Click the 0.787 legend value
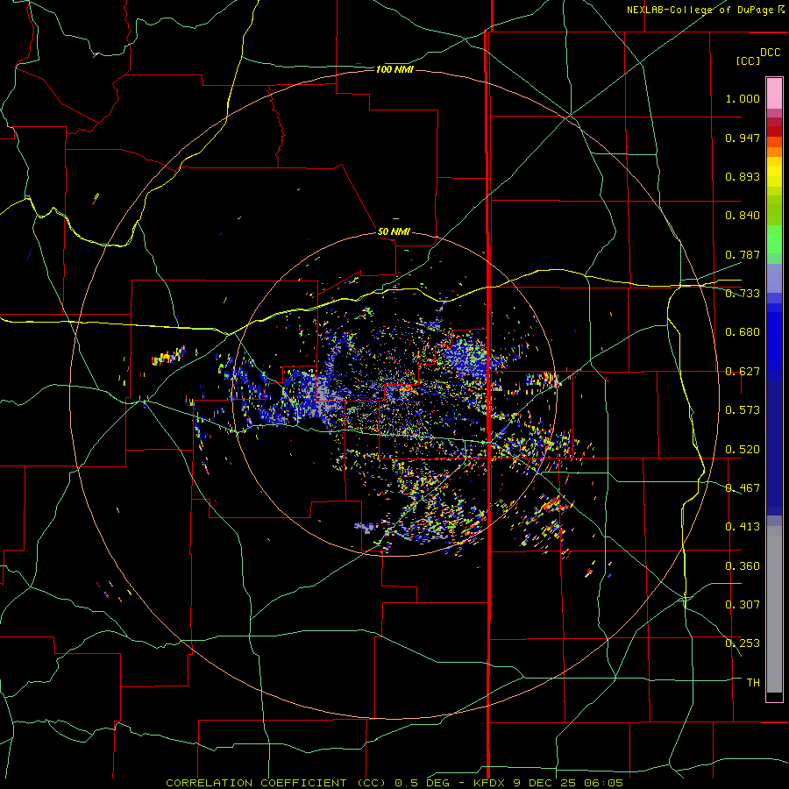Image resolution: width=789 pixels, height=789 pixels. point(743,254)
